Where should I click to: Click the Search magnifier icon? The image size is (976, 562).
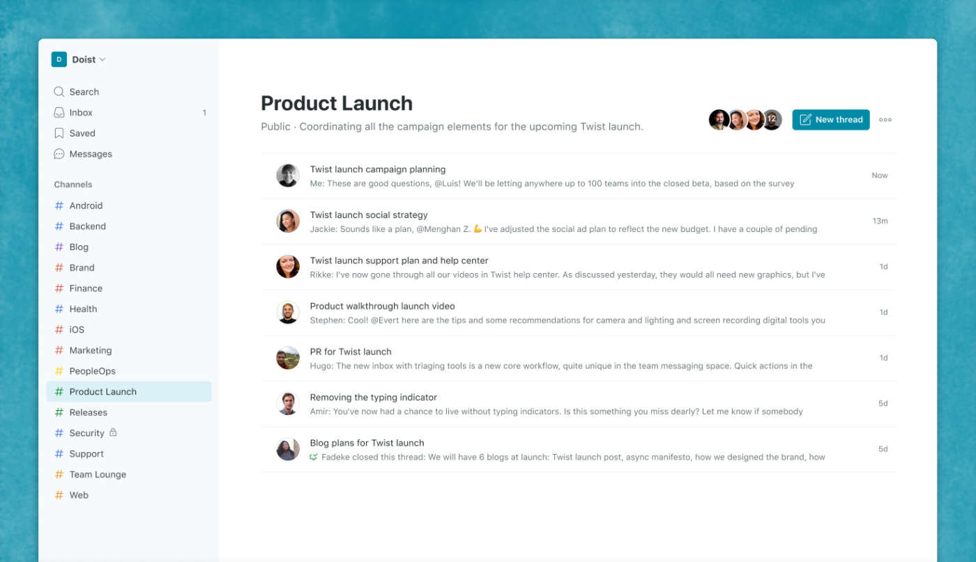[x=59, y=92]
